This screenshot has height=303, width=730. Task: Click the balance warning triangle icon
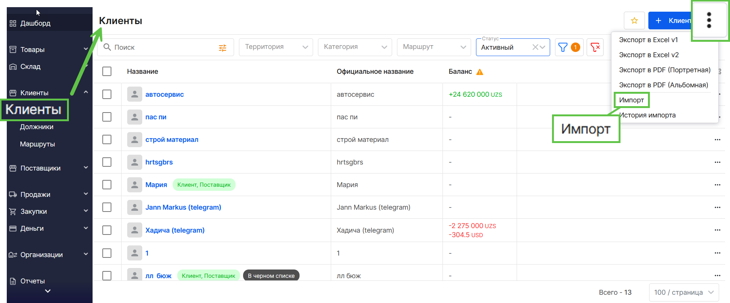480,72
